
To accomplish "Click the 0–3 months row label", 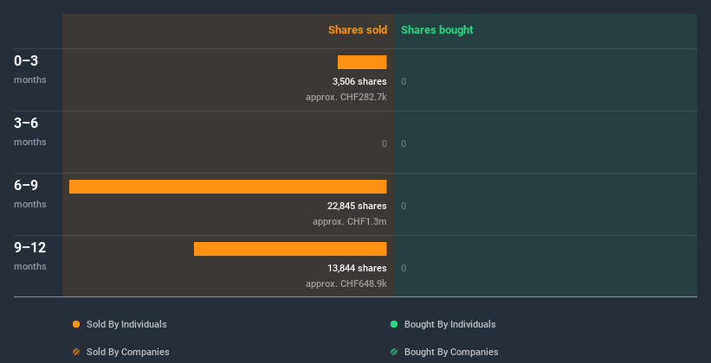I will (30, 69).
